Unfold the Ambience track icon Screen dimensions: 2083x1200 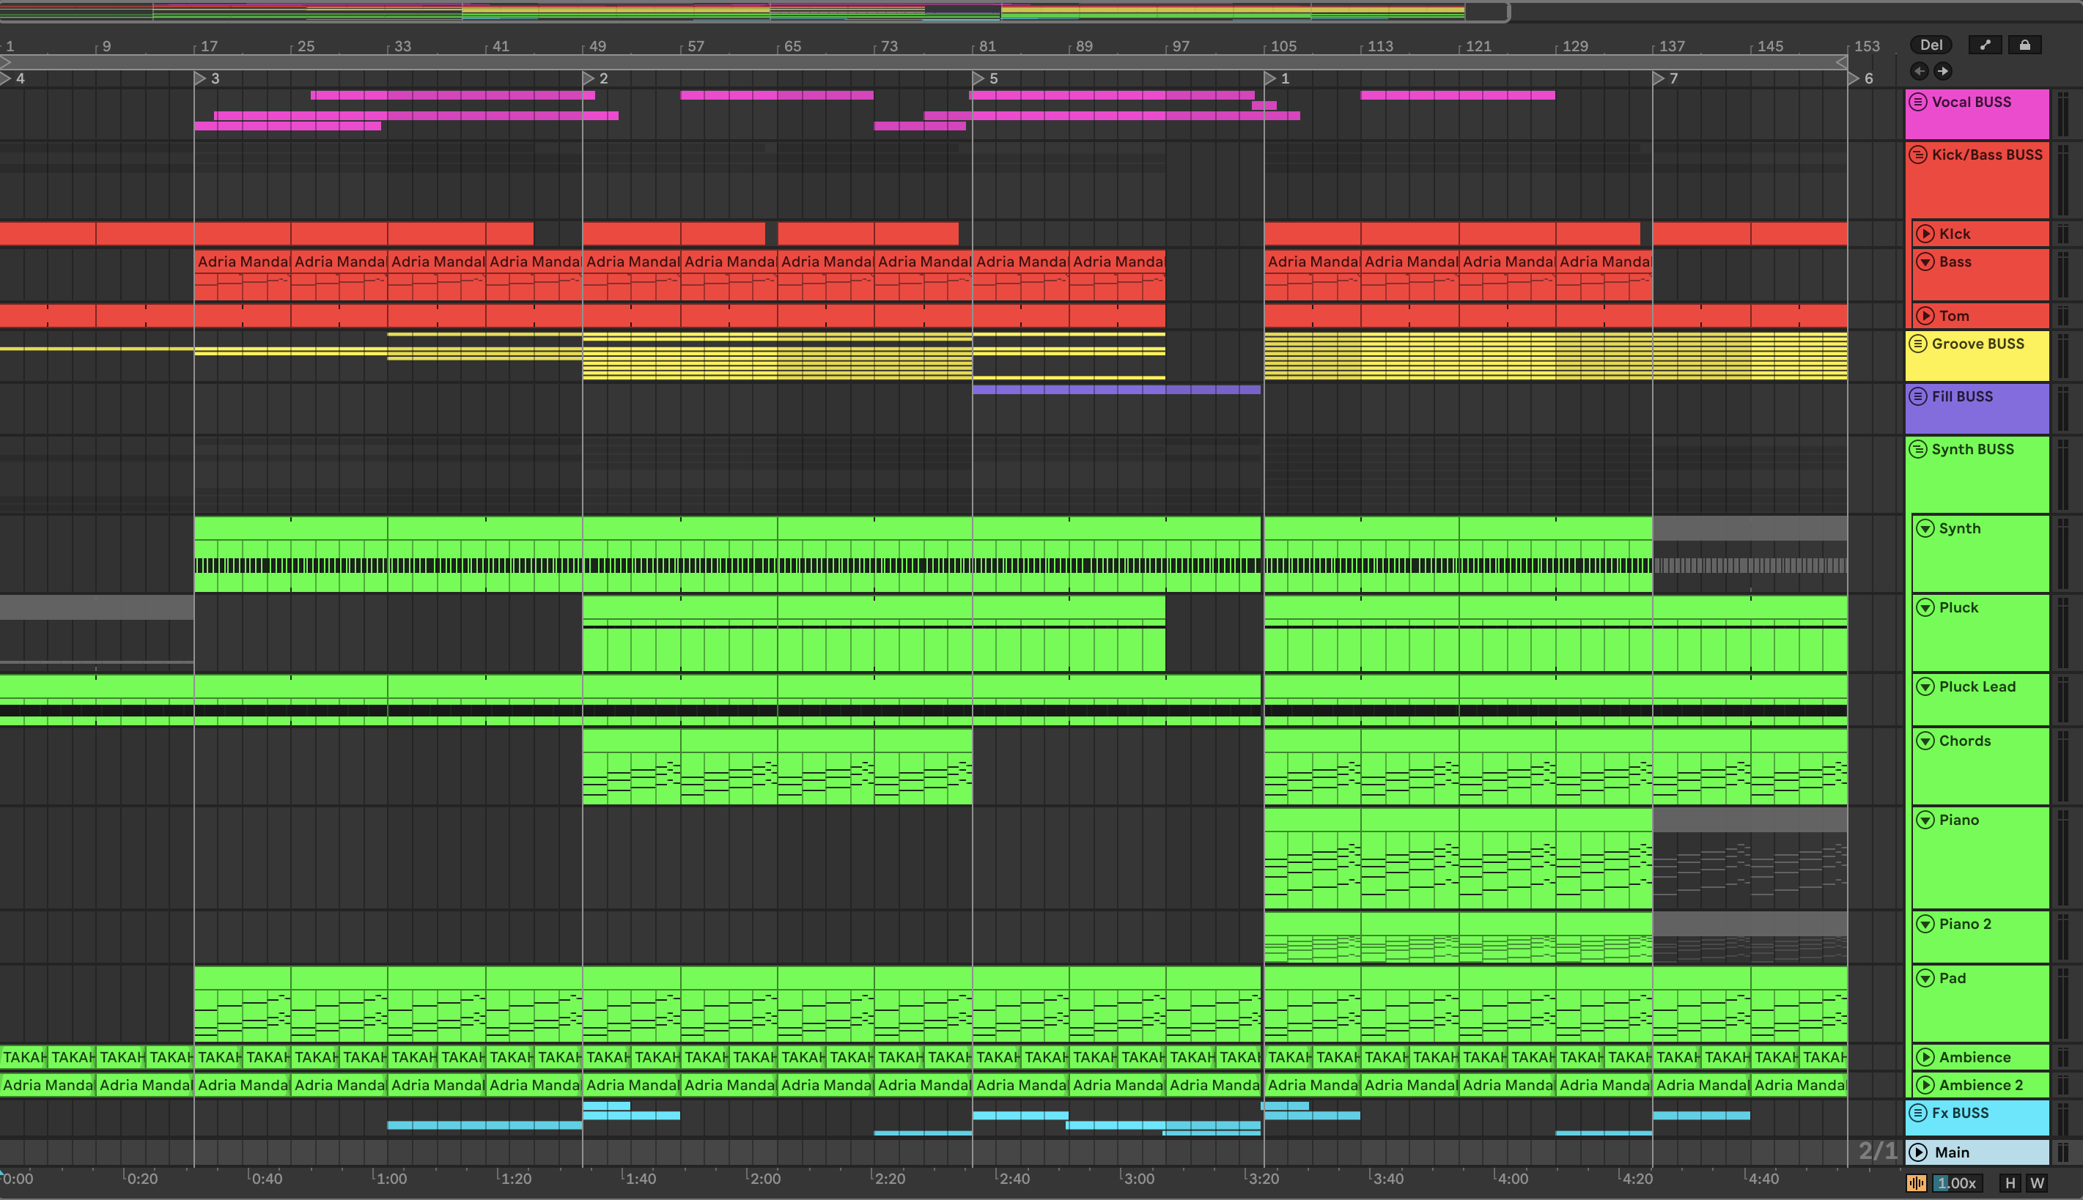1925,1057
